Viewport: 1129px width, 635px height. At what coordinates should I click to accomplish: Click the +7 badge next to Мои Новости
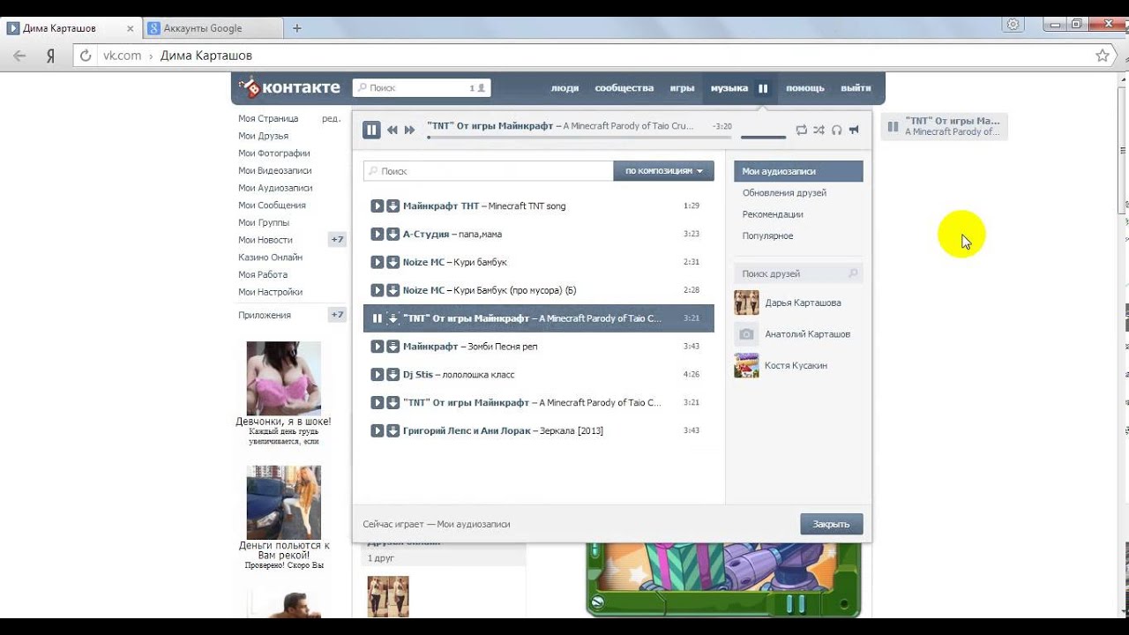337,240
